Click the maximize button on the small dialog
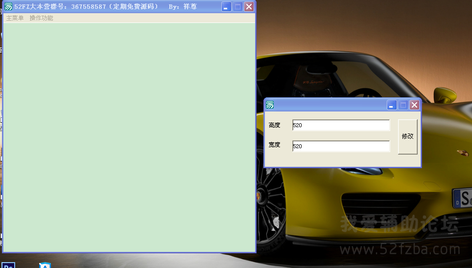 pyautogui.click(x=403, y=105)
